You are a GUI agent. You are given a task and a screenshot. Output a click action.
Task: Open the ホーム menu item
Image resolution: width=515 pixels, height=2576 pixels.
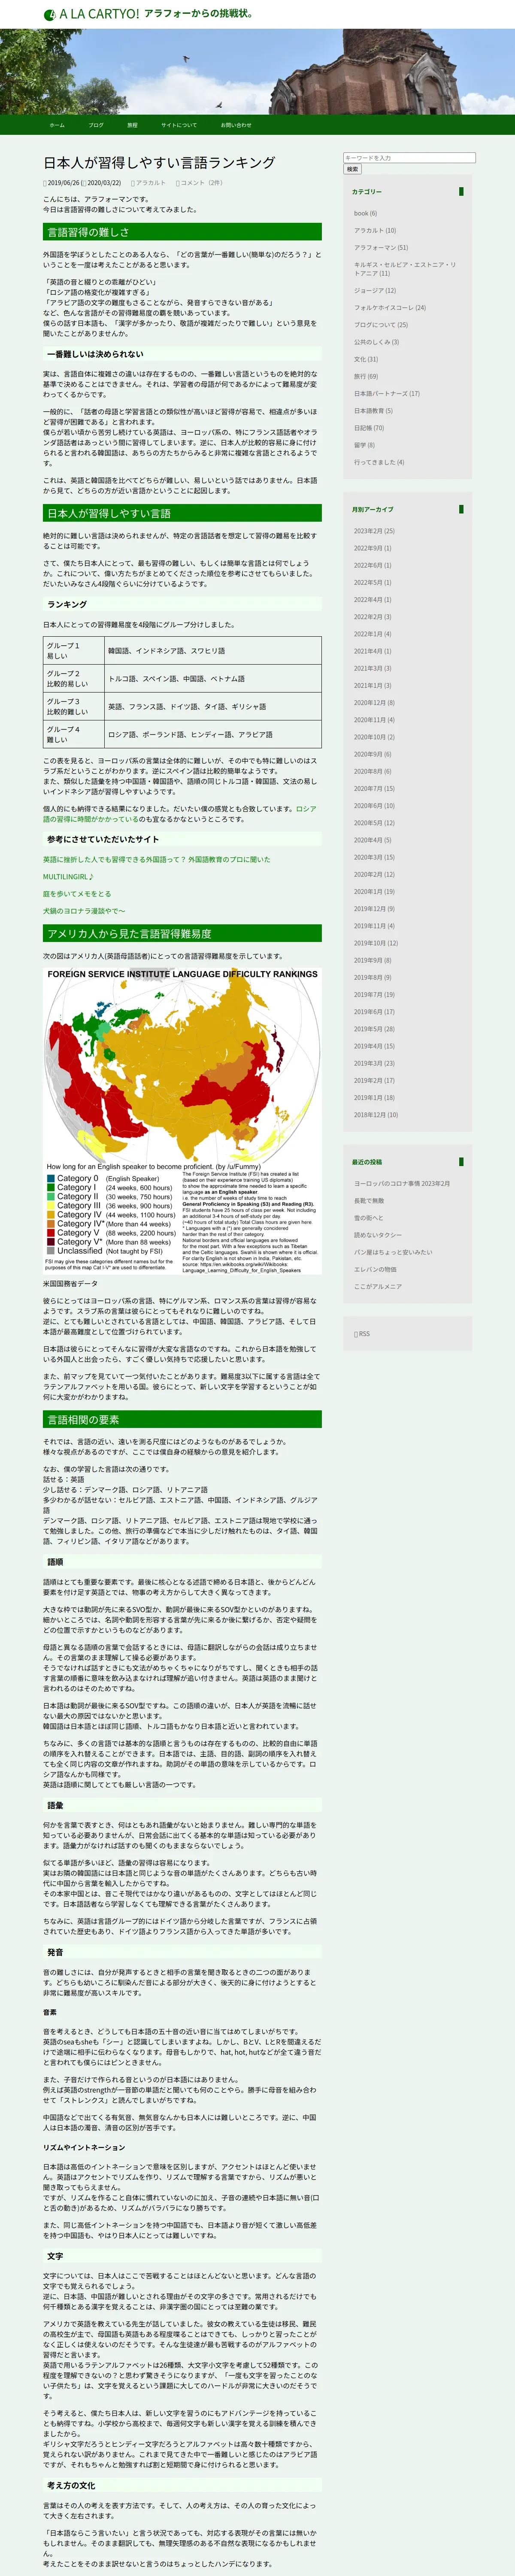tap(57, 125)
